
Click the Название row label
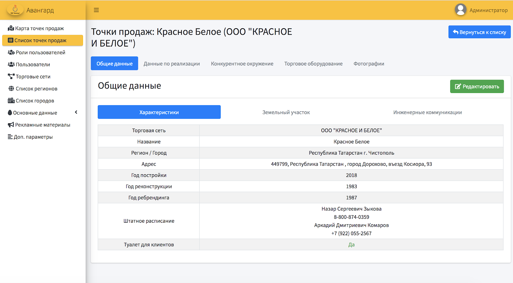coord(149,142)
